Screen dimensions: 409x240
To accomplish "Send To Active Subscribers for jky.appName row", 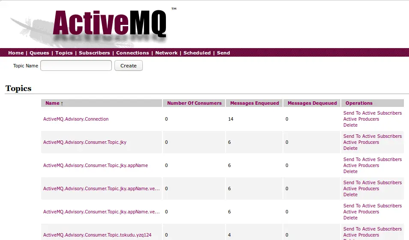I will click(x=373, y=160).
